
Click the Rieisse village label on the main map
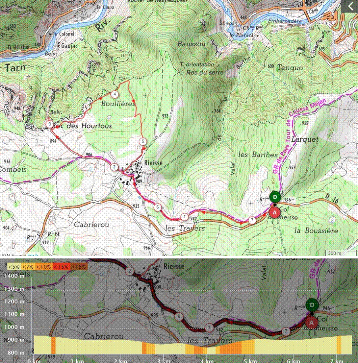point(153,163)
